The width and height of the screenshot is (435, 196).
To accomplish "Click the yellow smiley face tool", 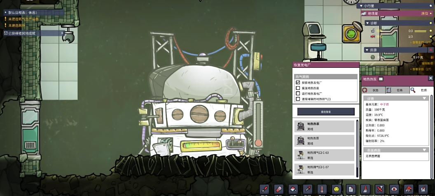I will [337, 189].
